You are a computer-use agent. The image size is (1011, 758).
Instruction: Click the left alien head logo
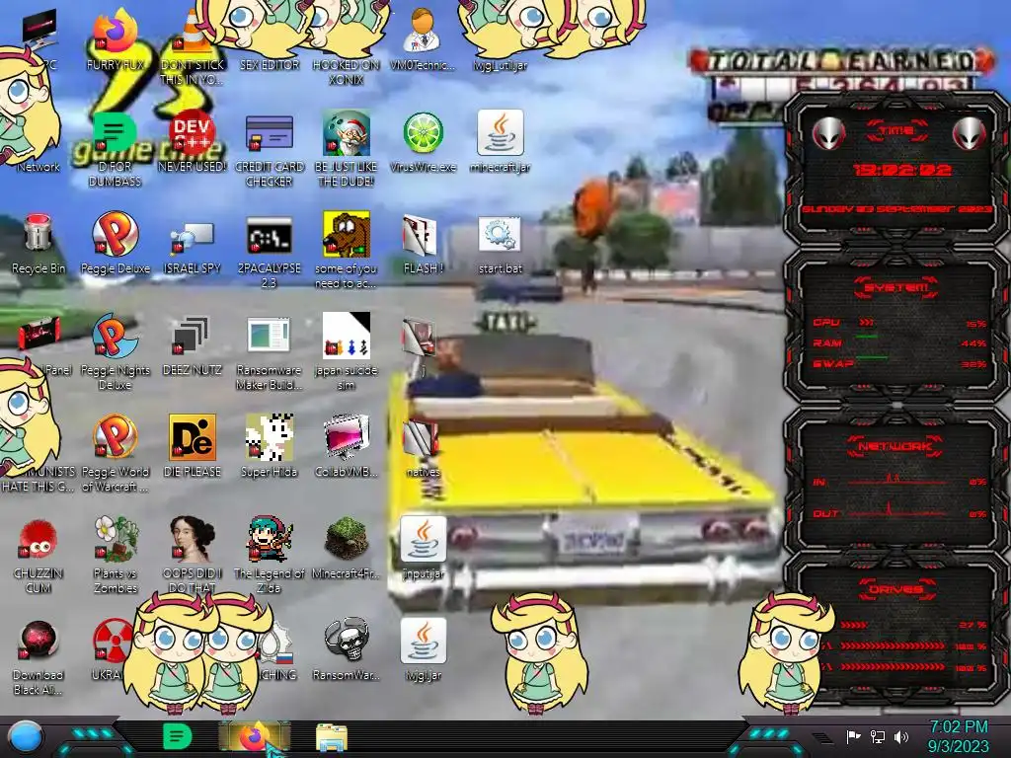pos(828,133)
